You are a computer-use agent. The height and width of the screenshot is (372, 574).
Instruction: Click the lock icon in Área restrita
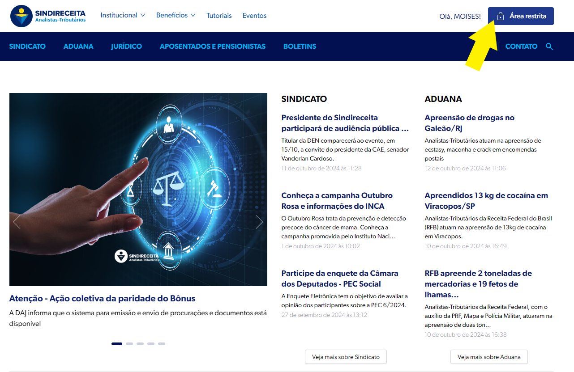coord(501,16)
